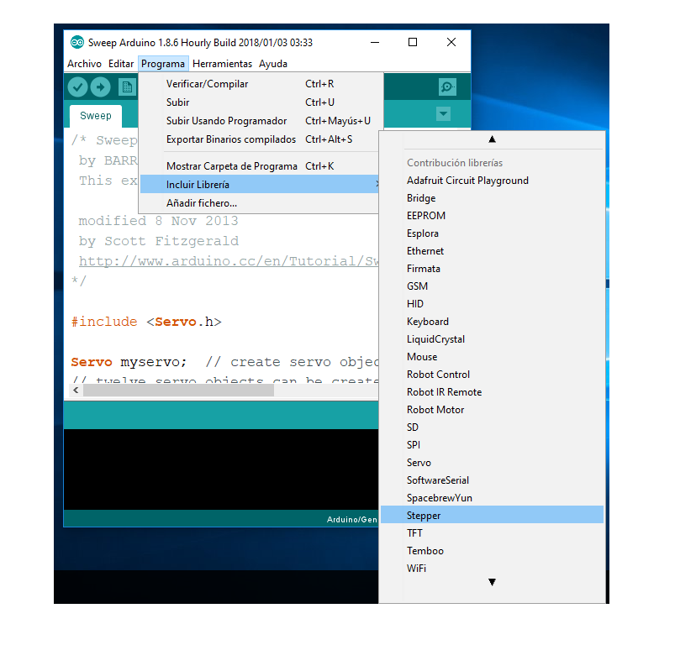Click the New sketch document icon
The width and height of the screenshot is (696, 645).
[x=127, y=87]
